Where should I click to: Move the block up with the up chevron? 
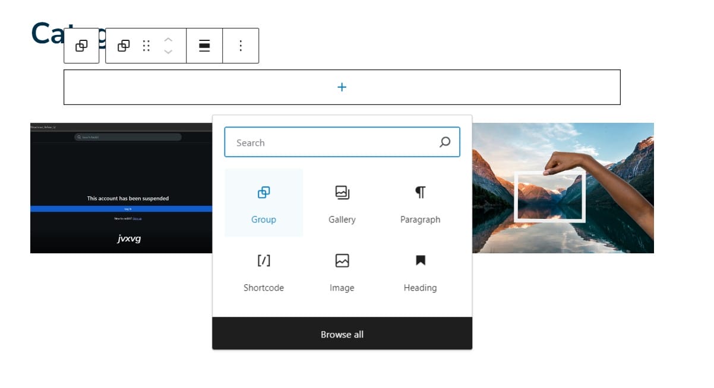(x=168, y=40)
